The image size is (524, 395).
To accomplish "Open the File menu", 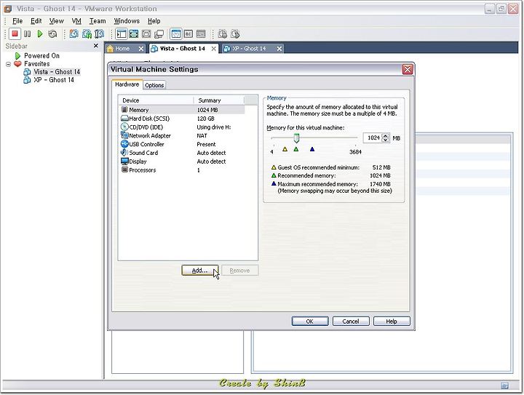I will [17, 21].
